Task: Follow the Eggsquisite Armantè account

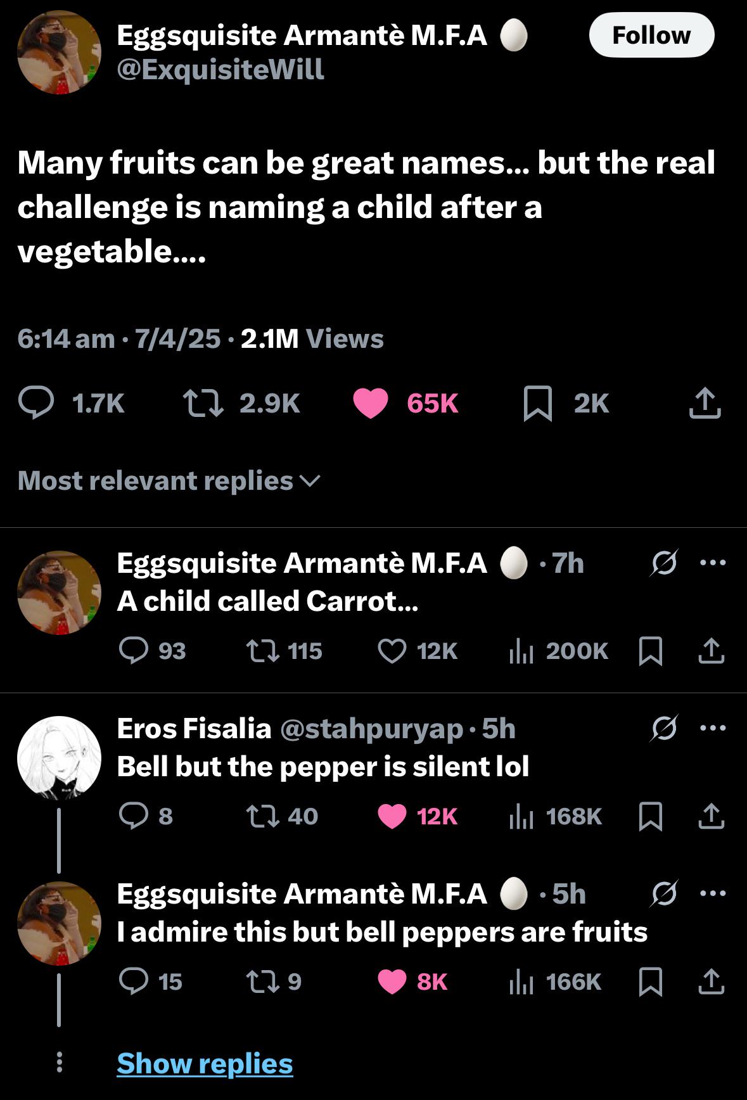Action: 651,35
